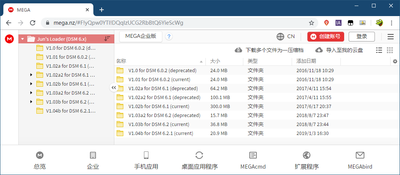Select V1.02a2 for DSM 6.1 (deprecated) row
Screen dimensions: 400x175
click(256, 98)
